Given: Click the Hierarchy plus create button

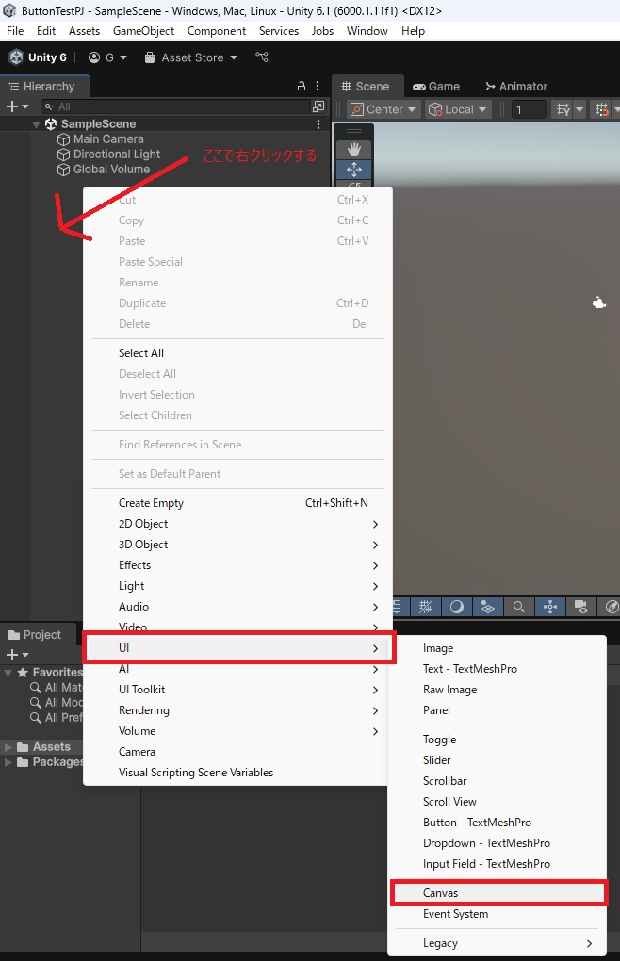Looking at the screenshot, I should click(17, 106).
